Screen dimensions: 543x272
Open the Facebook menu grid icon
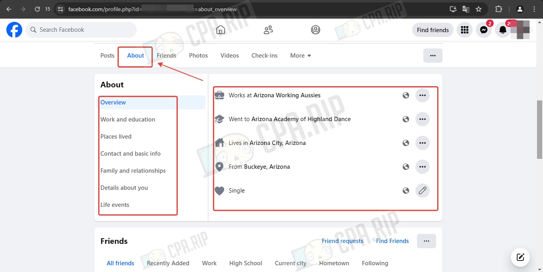(465, 30)
